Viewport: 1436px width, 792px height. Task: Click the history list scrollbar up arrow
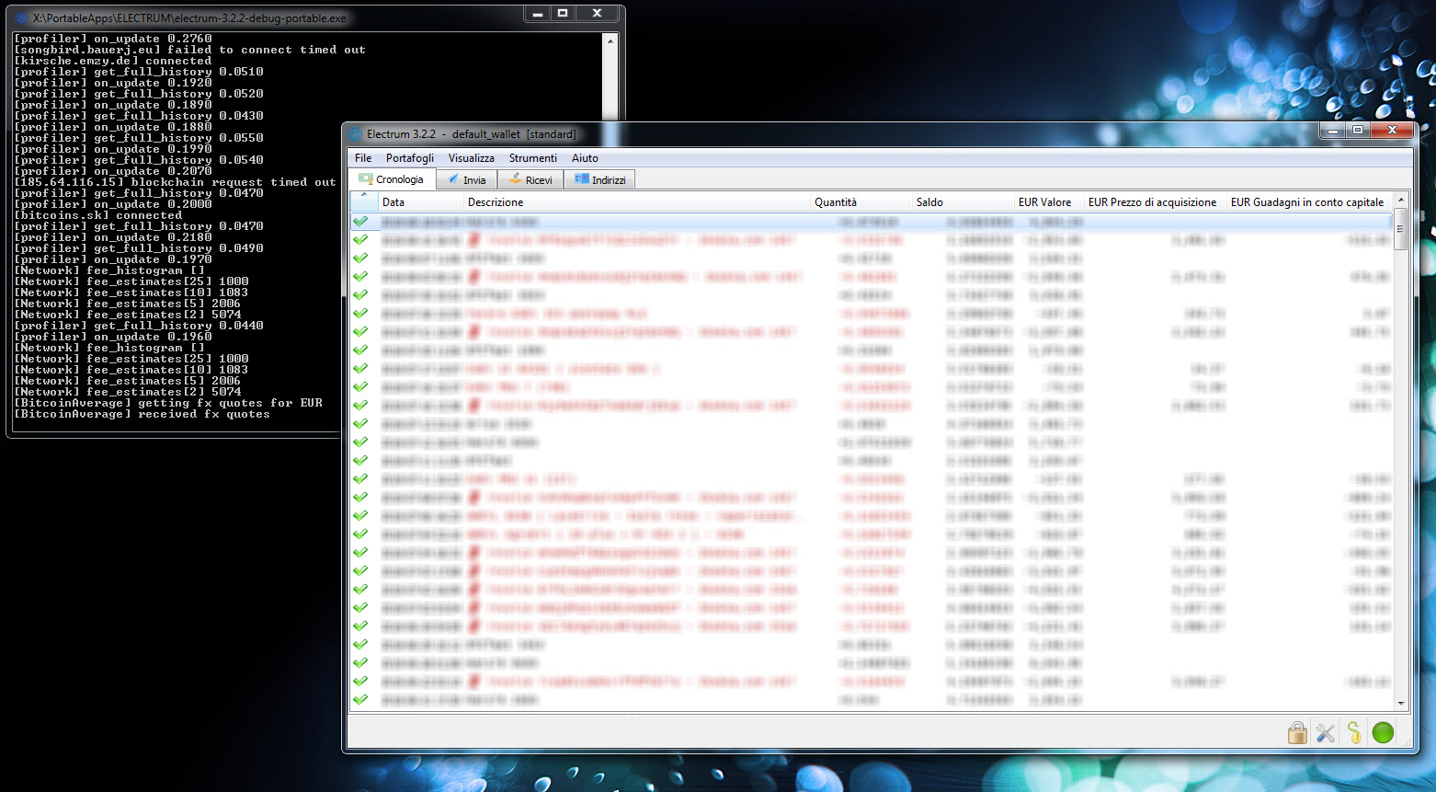1401,200
